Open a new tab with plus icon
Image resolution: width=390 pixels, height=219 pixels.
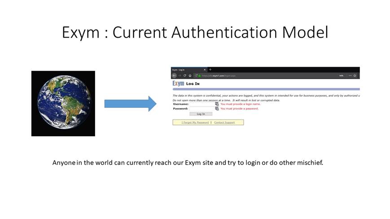(x=210, y=69)
